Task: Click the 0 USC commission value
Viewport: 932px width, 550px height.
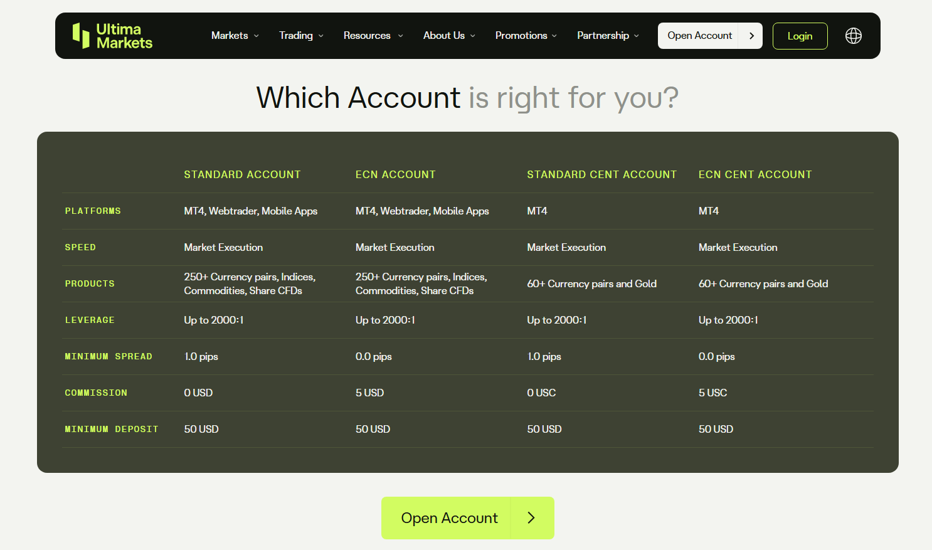Action: (541, 393)
